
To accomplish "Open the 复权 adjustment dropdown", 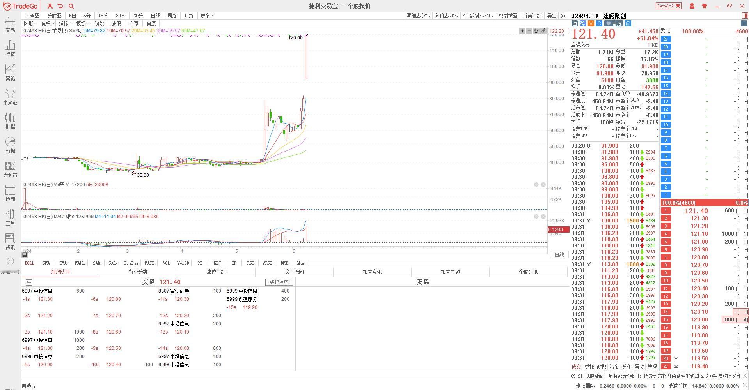I will click(48, 23).
